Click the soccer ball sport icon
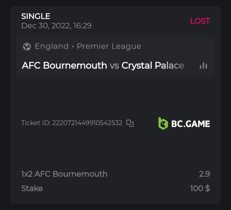This screenshot has width=231, height=210. coord(27,46)
